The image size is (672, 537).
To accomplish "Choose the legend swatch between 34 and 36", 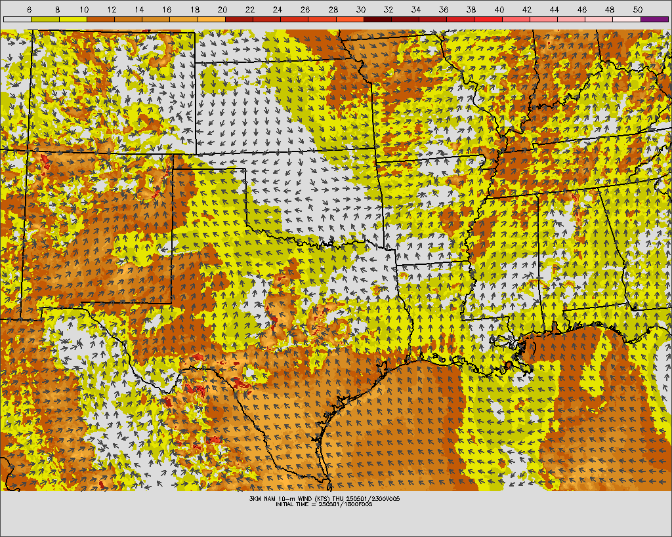I will 433,19.
